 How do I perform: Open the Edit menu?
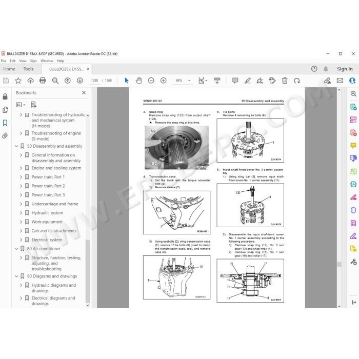pos(12,61)
